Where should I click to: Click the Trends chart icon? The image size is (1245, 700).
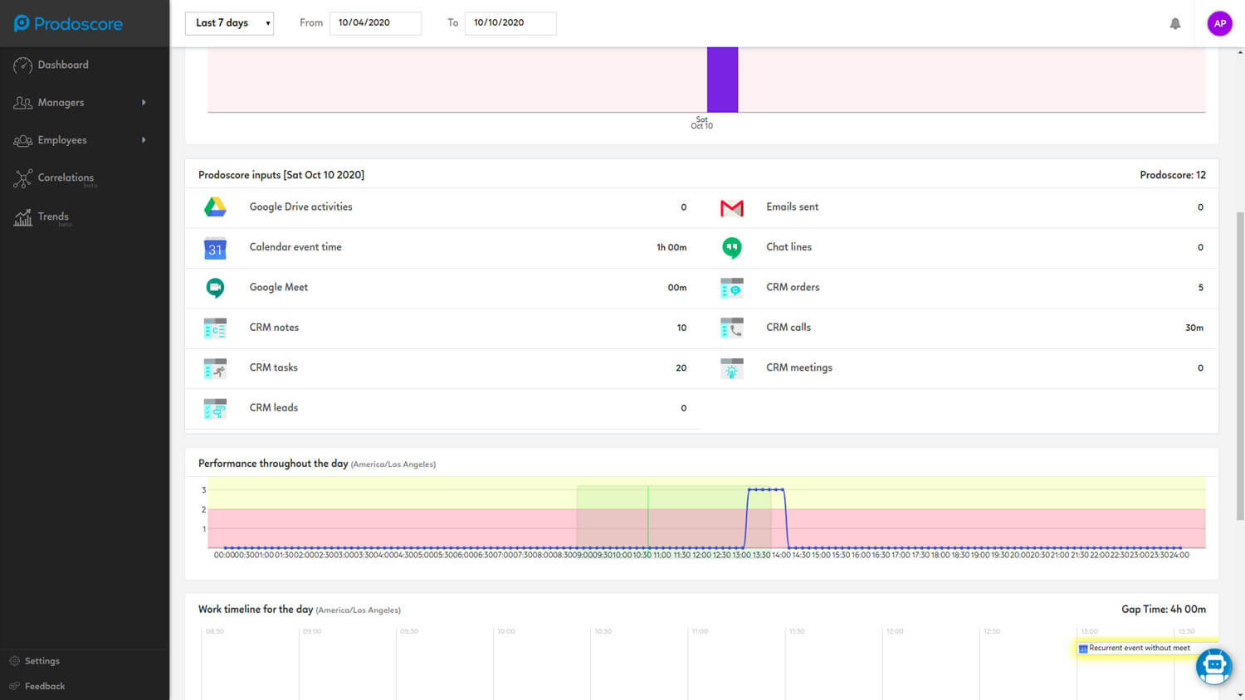pyautogui.click(x=22, y=217)
